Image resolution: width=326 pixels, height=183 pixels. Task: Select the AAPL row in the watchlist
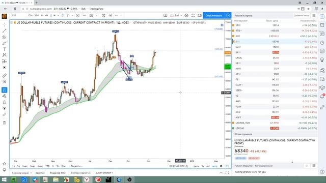tap(275, 101)
